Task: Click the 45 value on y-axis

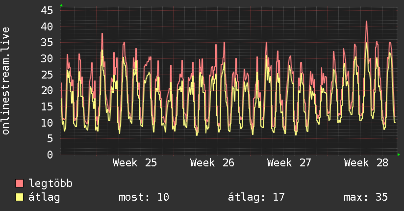Action: (x=47, y=11)
